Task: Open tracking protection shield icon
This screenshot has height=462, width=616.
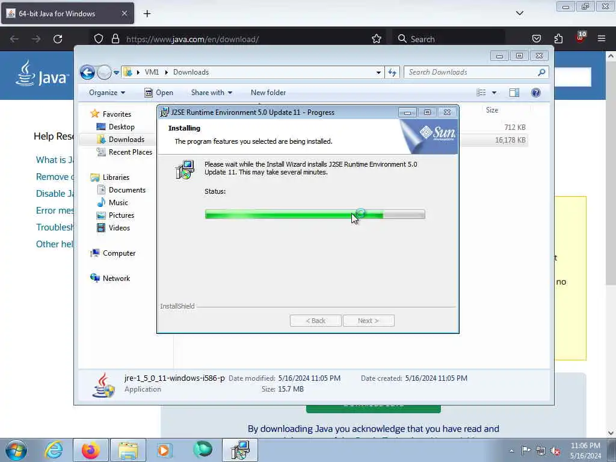Action: [99, 39]
